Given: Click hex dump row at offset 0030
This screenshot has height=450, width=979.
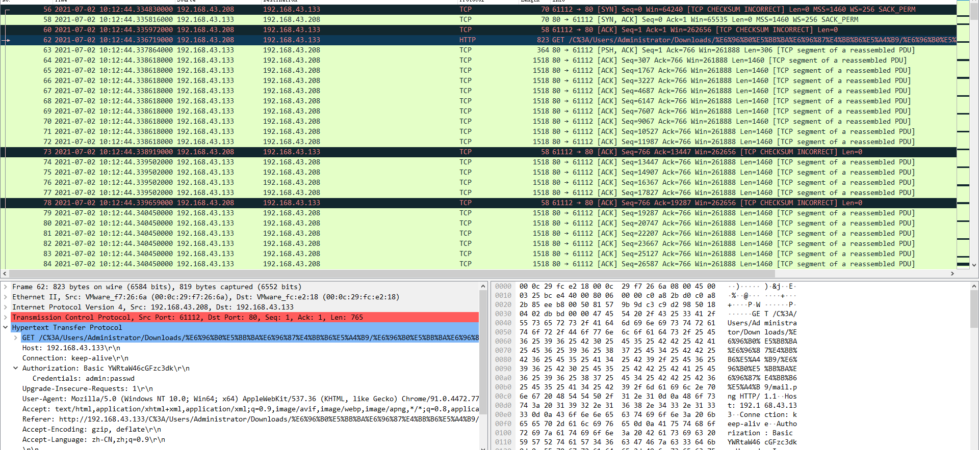Looking at the screenshot, I should tap(645, 314).
